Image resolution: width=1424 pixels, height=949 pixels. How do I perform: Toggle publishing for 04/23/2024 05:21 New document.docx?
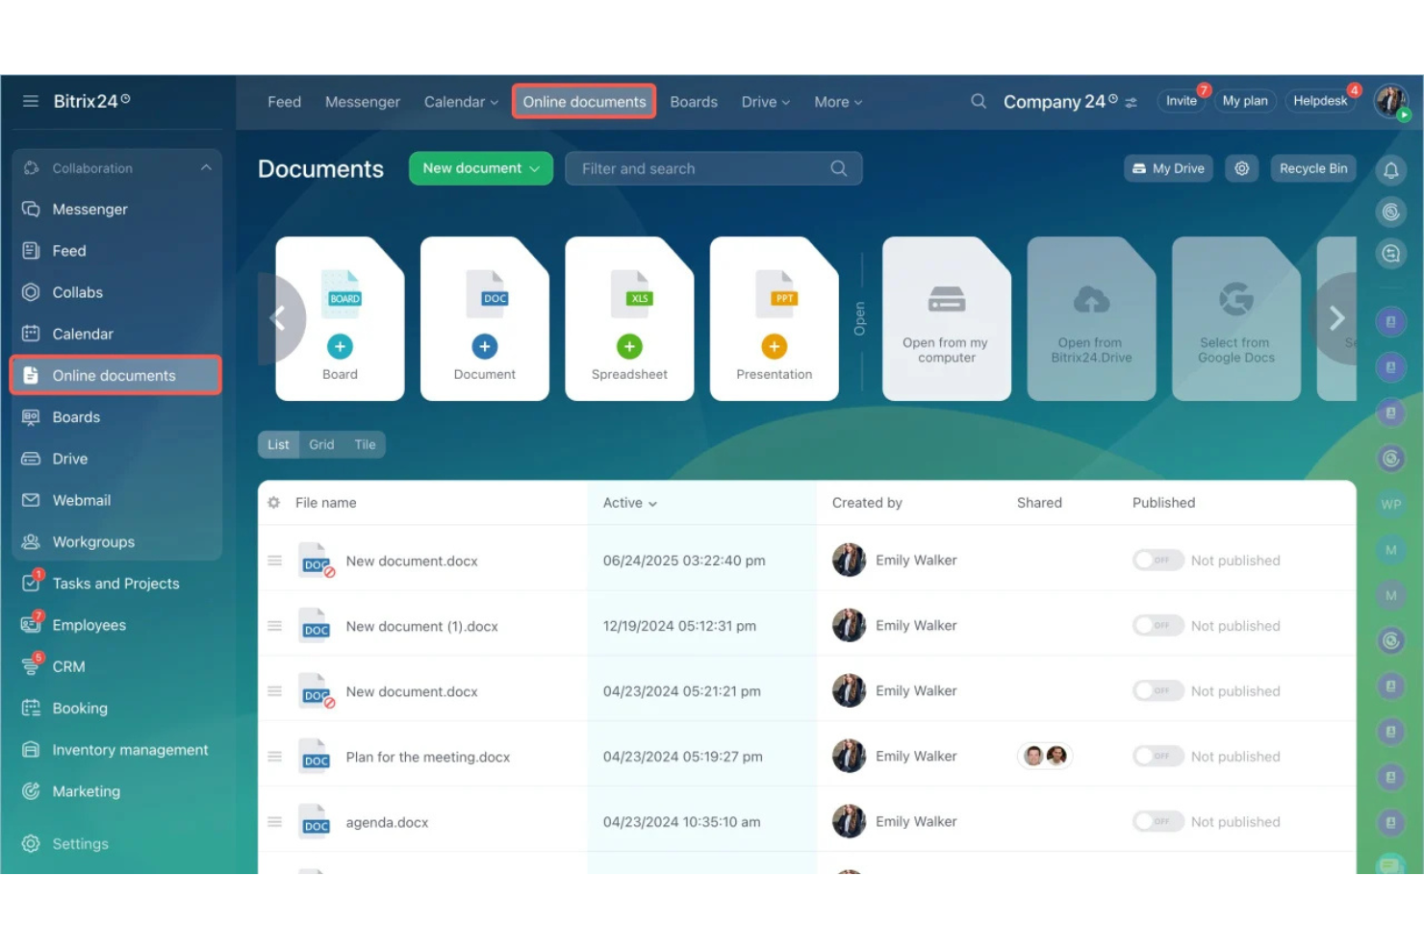pyautogui.click(x=1158, y=690)
